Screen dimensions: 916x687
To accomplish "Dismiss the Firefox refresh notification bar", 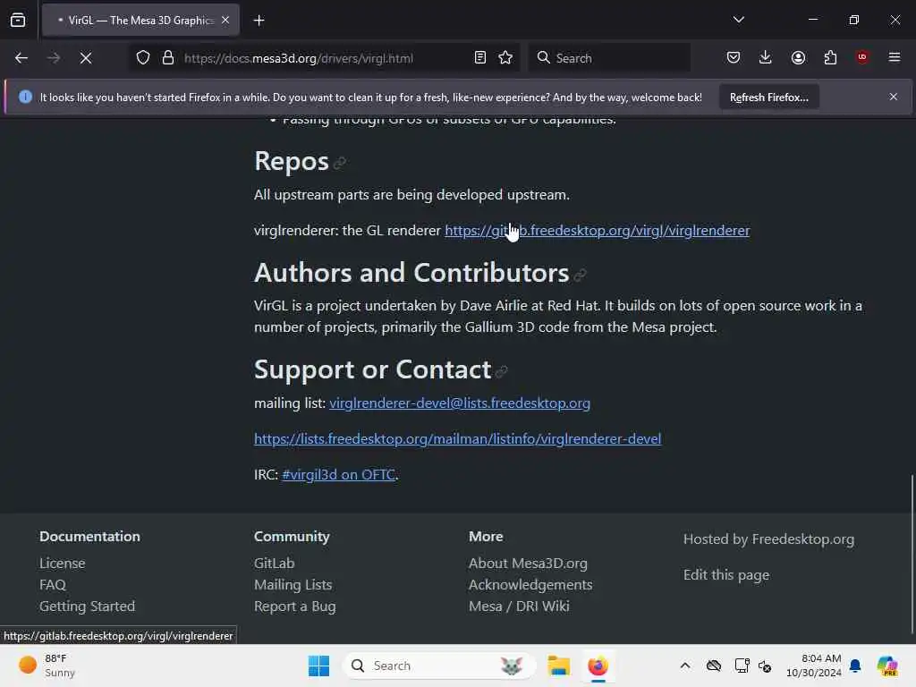I will coord(894,97).
